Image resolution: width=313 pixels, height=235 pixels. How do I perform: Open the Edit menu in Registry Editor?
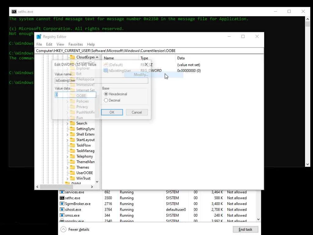point(49,44)
